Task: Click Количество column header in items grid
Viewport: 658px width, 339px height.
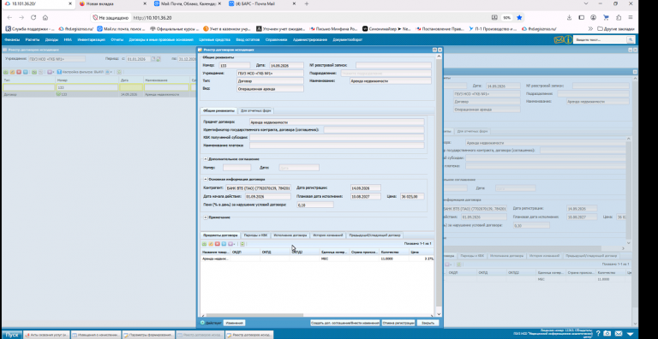Action: tap(394, 253)
